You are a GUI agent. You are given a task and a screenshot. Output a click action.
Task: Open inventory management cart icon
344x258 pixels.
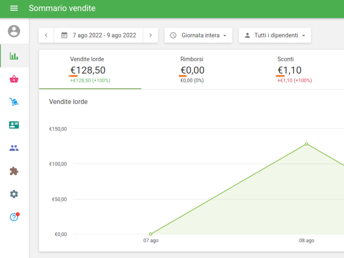(x=14, y=102)
